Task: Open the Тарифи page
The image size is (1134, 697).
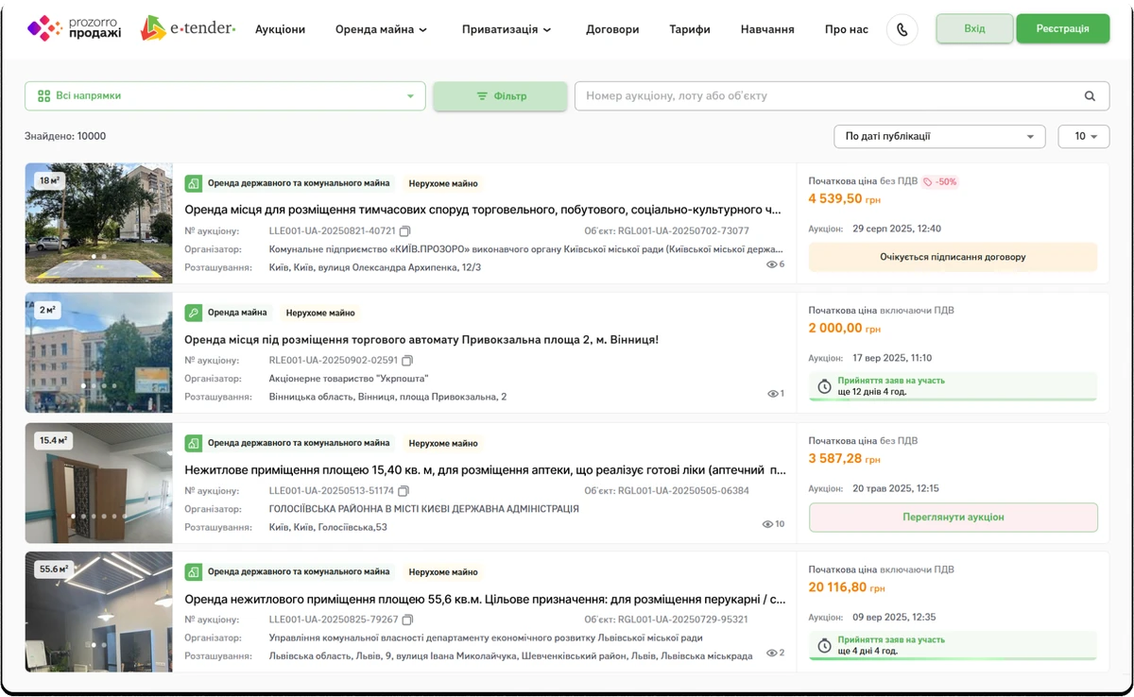Action: (690, 29)
